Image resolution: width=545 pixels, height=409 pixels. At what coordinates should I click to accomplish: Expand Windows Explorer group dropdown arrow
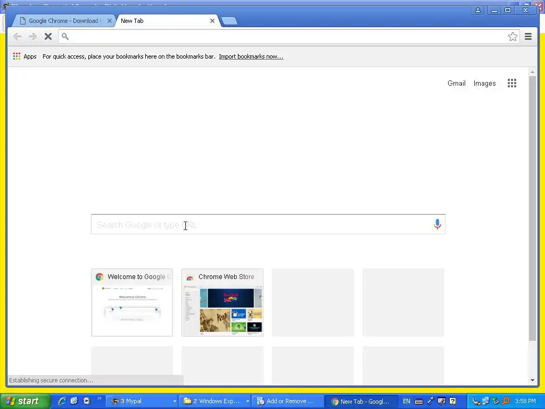(x=247, y=402)
